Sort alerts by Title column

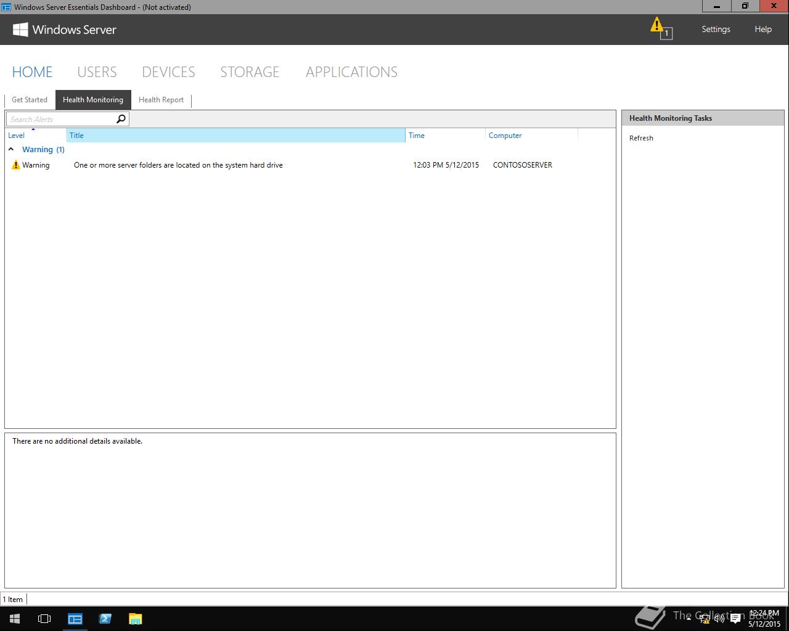(235, 135)
